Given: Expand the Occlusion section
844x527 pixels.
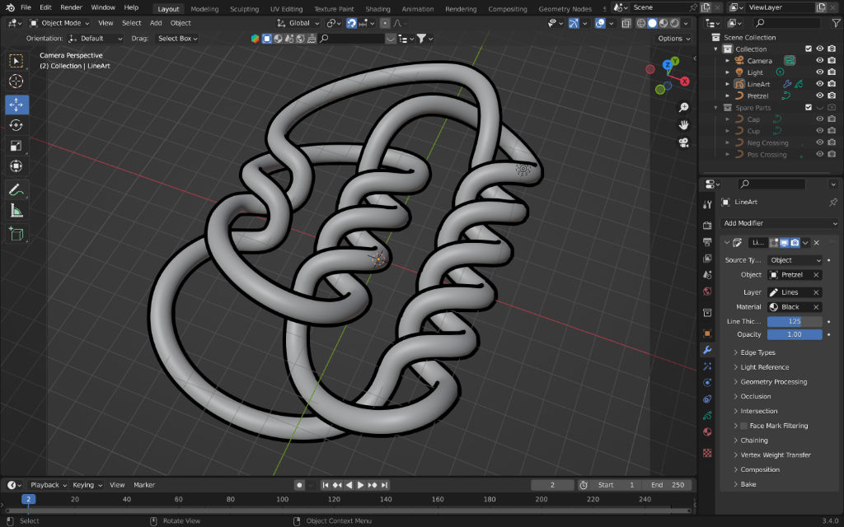Looking at the screenshot, I should tap(755, 396).
